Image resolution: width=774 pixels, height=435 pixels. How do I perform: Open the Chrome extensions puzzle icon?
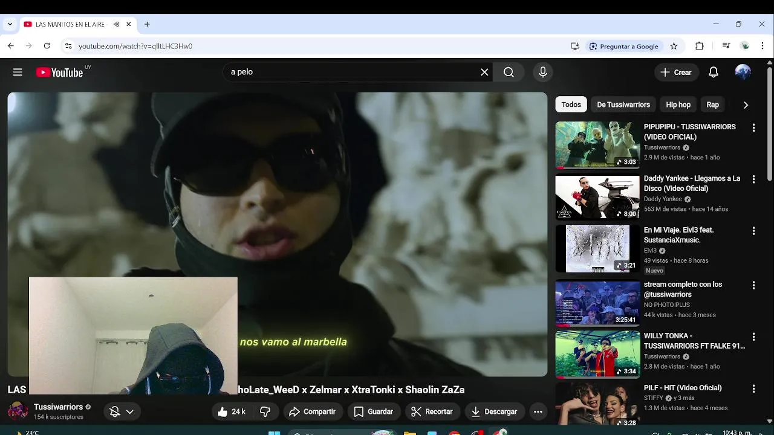(700, 46)
